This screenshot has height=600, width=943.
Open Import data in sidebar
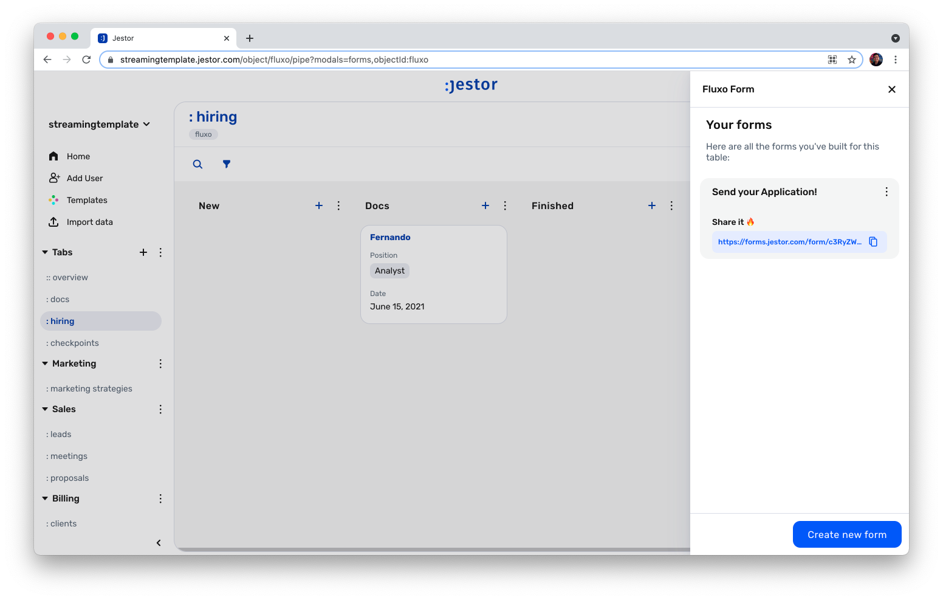[81, 222]
